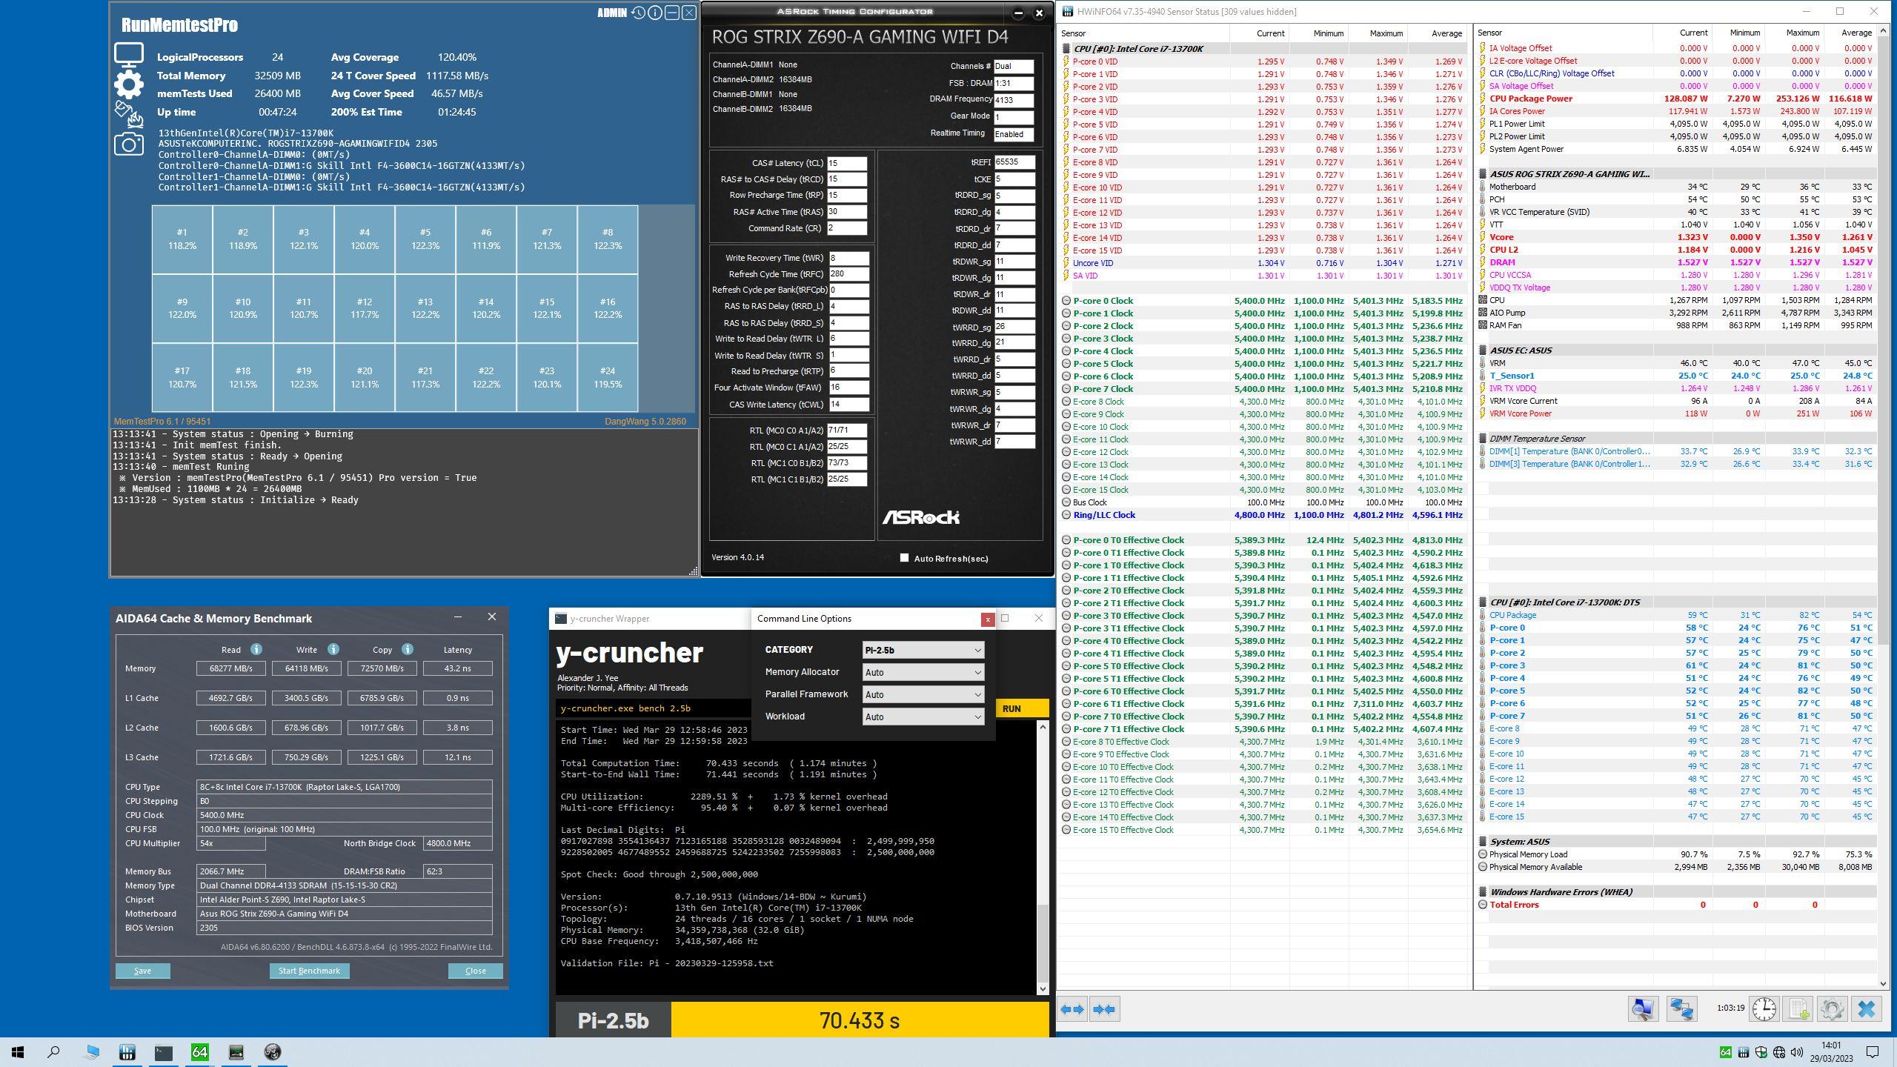This screenshot has height=1067, width=1897.
Task: Enable Auto Refresh checkbox in Timing Configurator
Action: tap(904, 558)
